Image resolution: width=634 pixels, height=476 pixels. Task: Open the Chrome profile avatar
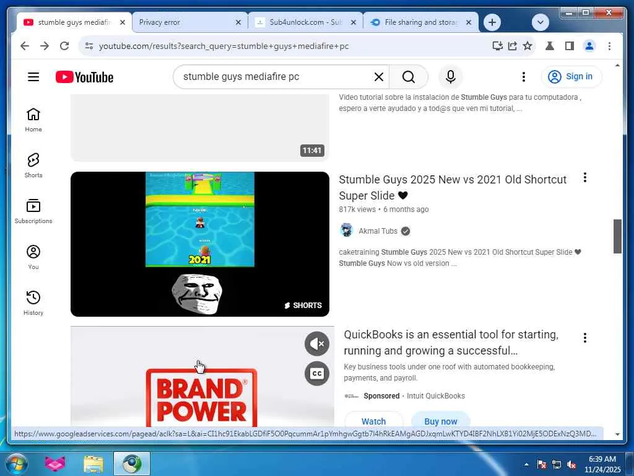[589, 46]
